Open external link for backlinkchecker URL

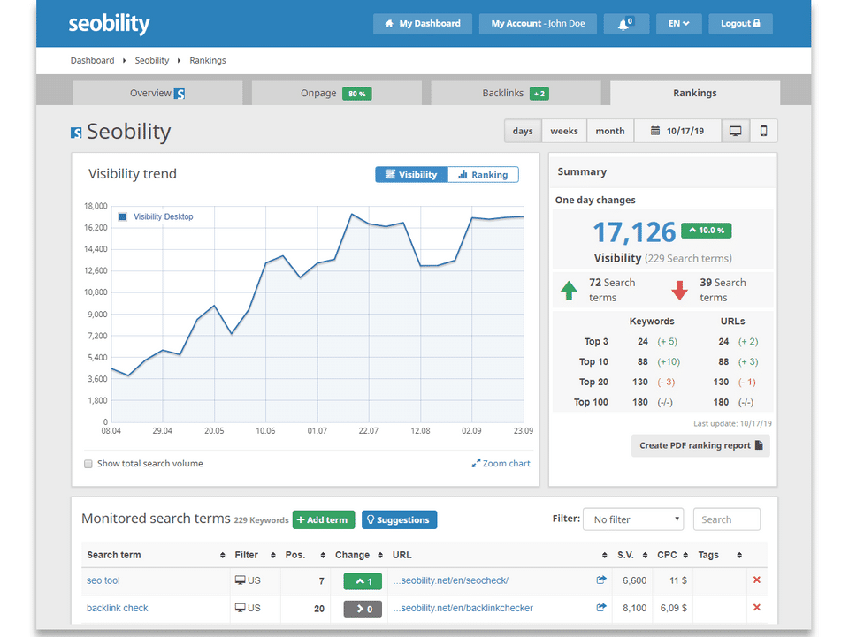601,607
